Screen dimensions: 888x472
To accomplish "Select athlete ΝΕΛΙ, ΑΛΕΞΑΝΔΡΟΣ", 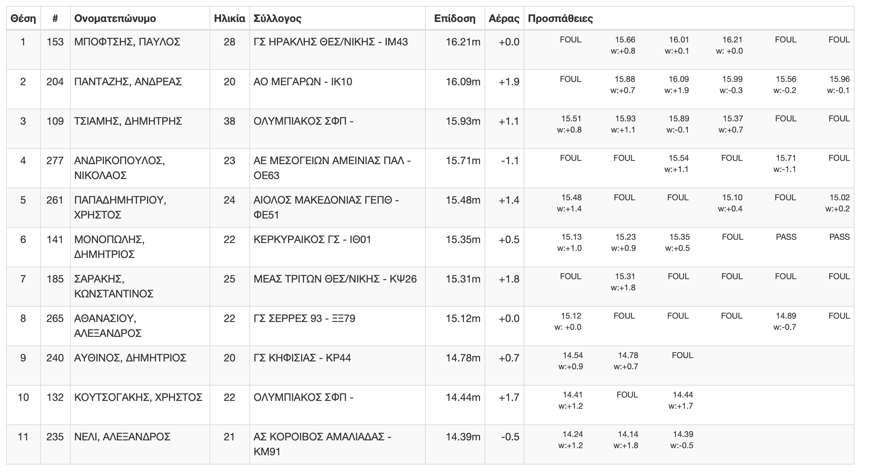I will click(122, 437).
